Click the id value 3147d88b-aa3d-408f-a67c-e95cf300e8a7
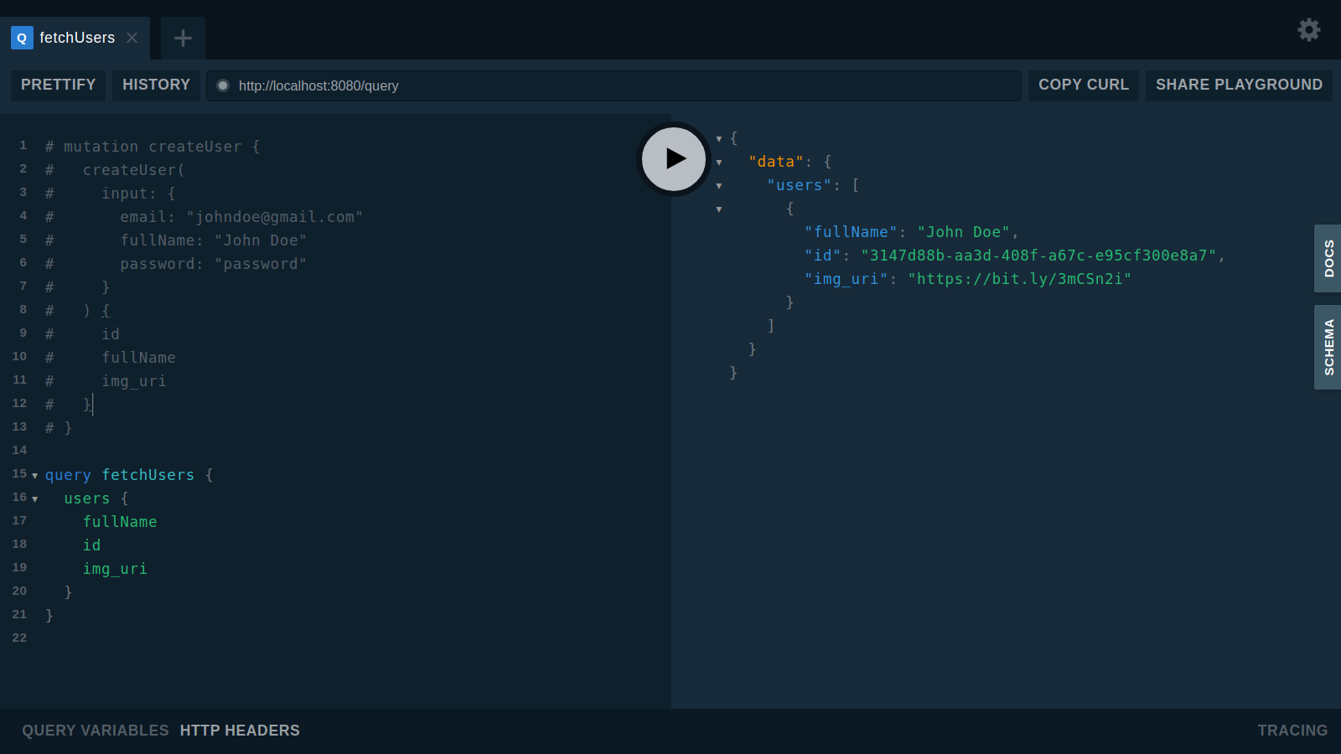 pyautogui.click(x=1038, y=256)
